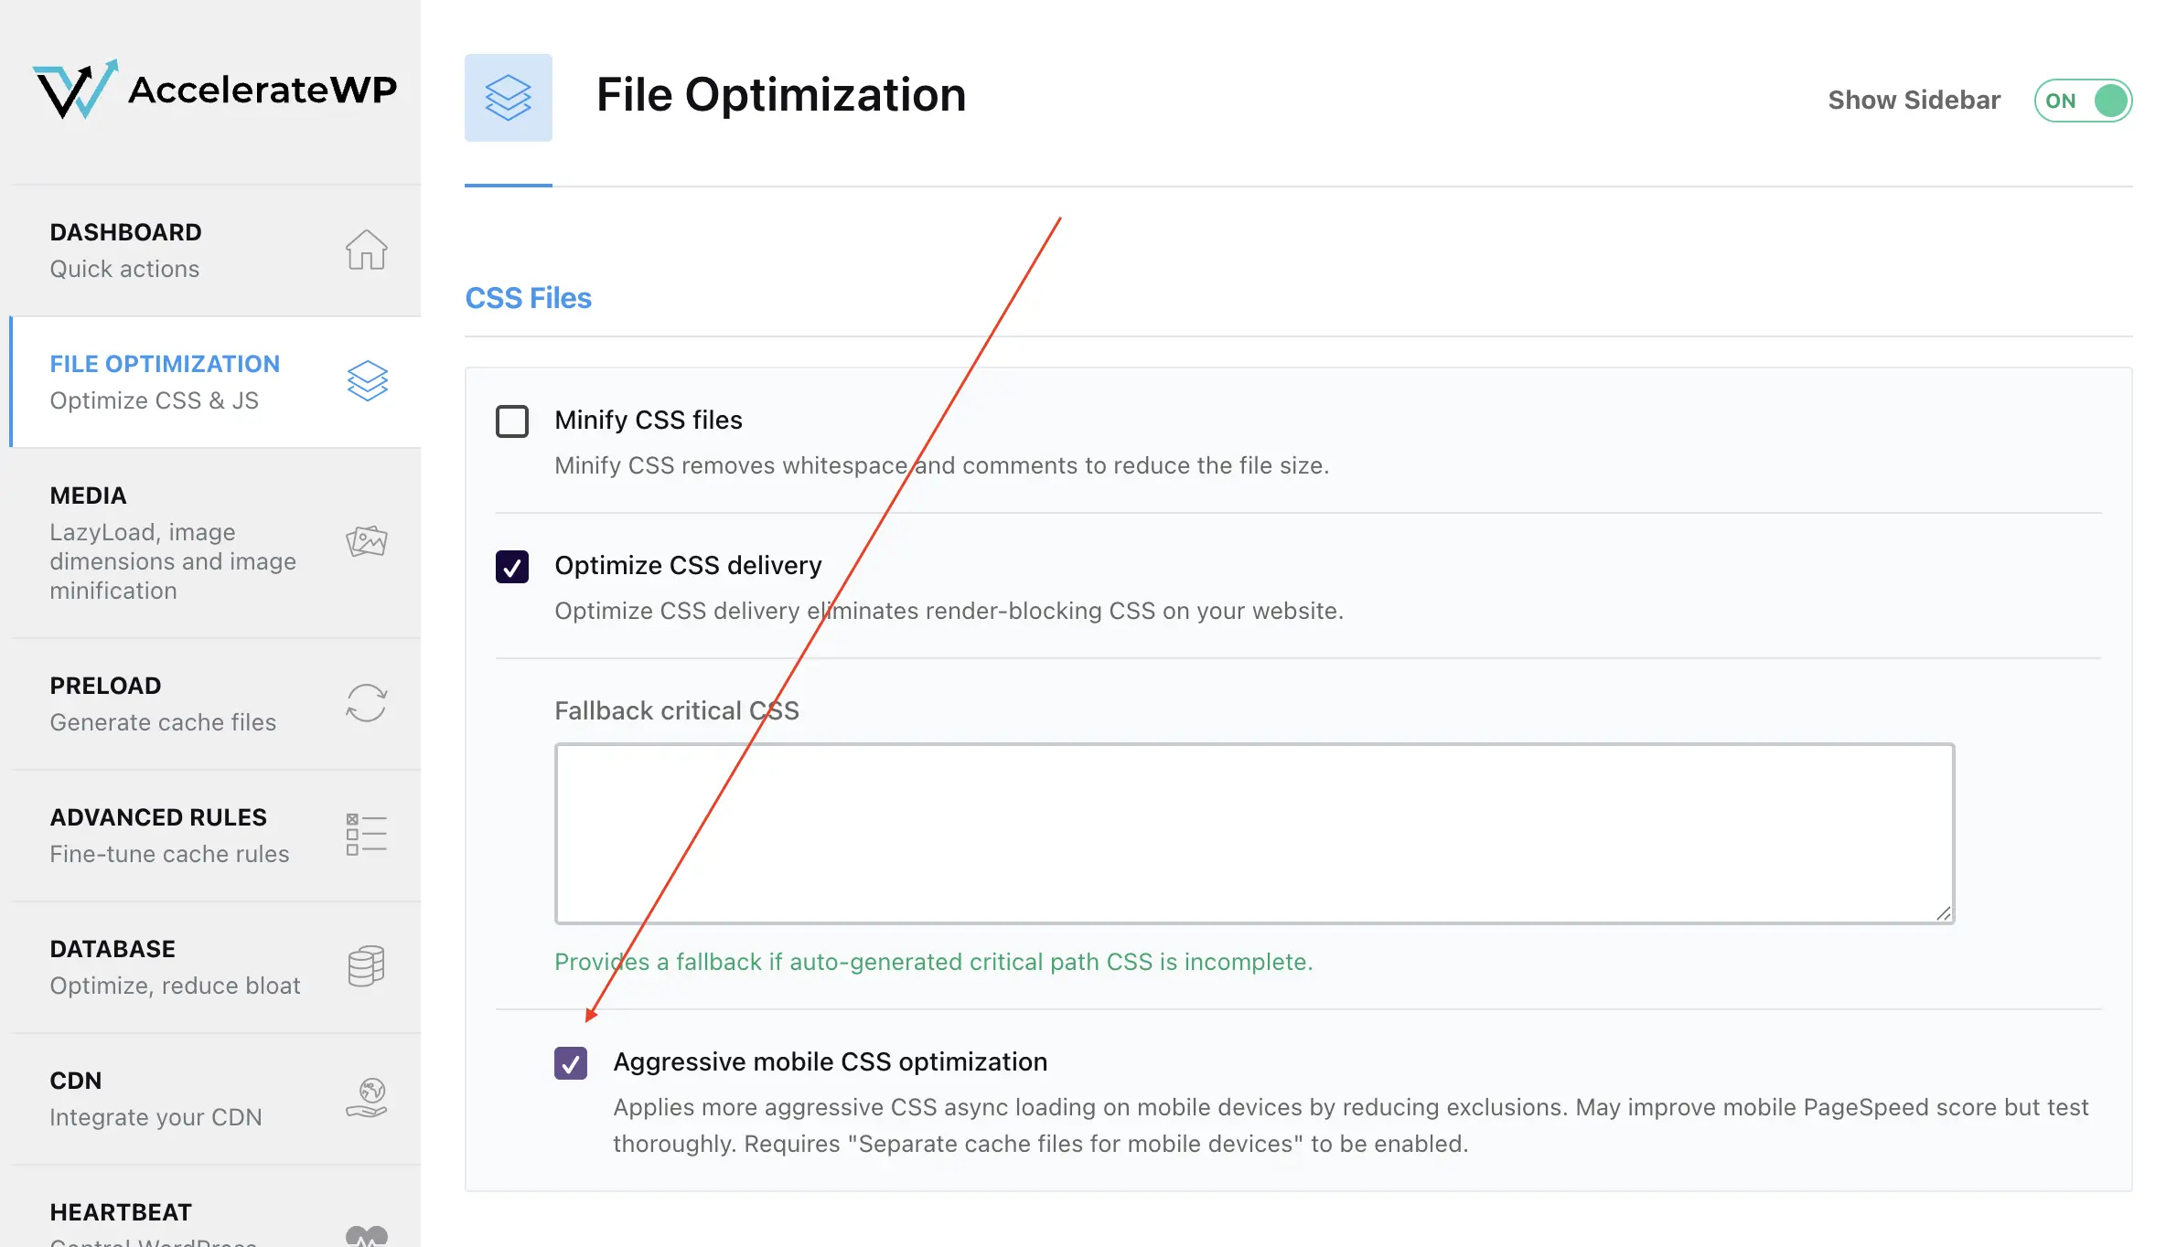
Task: Click the CDN globe-in-hand icon
Action: coord(366,1097)
